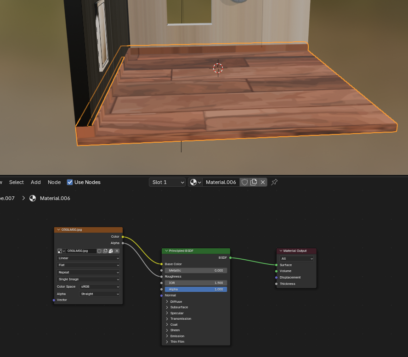The image size is (408, 357).
Task: Click the 3D cursor in the viewport
Action: [218, 68]
